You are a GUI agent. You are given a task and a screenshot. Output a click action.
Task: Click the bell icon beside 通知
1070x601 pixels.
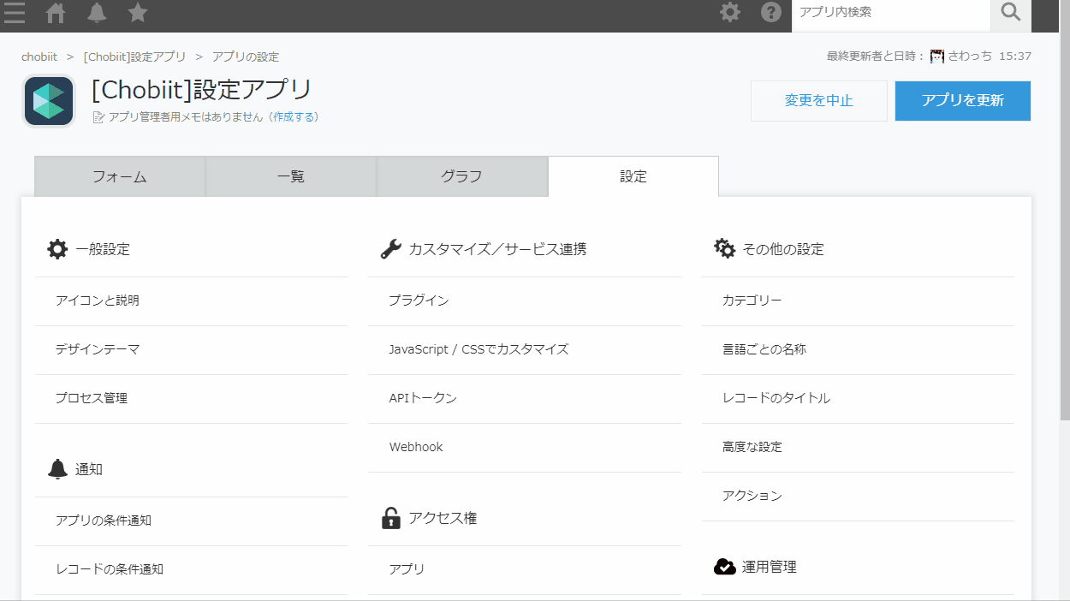coord(57,469)
